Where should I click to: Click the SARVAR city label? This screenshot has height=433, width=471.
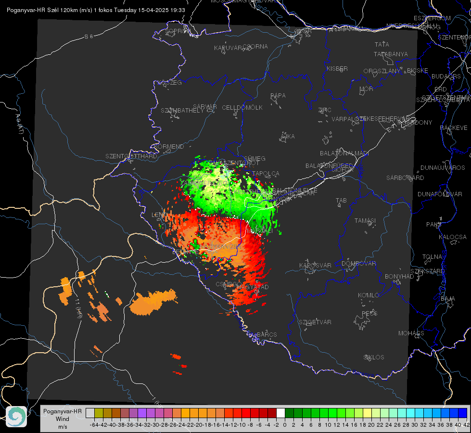coord(205,107)
